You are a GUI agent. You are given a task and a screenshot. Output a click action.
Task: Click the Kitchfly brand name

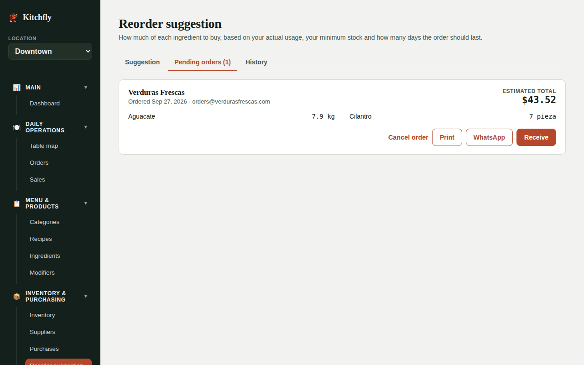click(37, 18)
